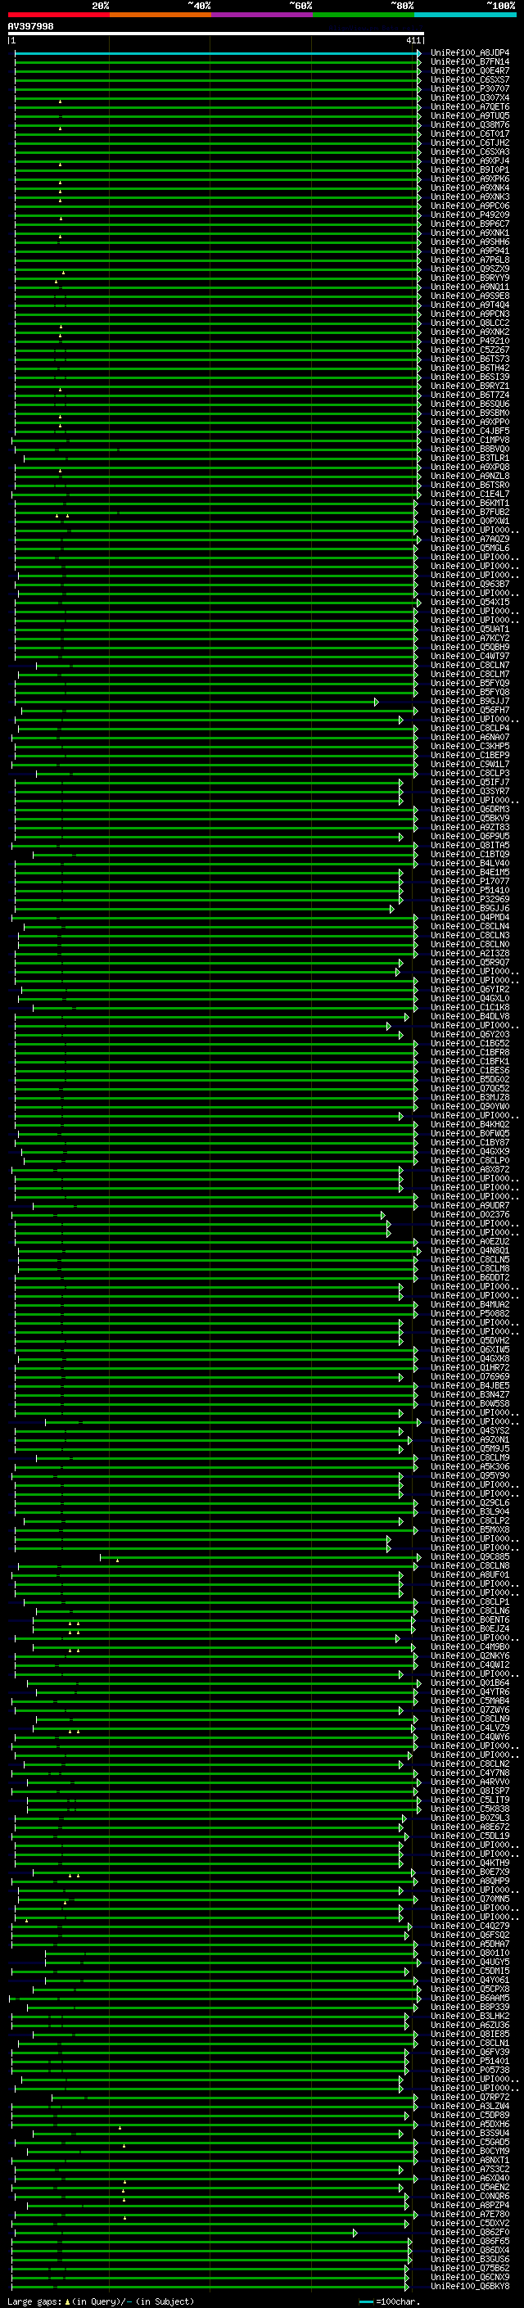Select label UniRef100_A2I3Z8
The height and width of the screenshot is (2308, 524).
tap(470, 953)
